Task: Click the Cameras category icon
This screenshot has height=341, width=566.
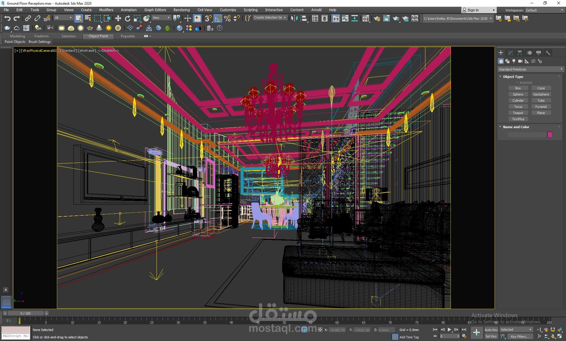Action: [520, 61]
